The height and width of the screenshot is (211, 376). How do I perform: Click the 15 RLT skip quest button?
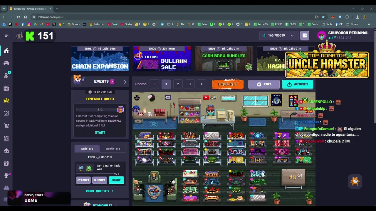coord(100,180)
